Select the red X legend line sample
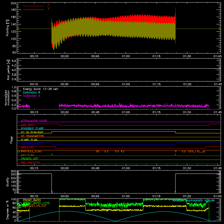Screen dimensions: 224x224 pos(33,6)
